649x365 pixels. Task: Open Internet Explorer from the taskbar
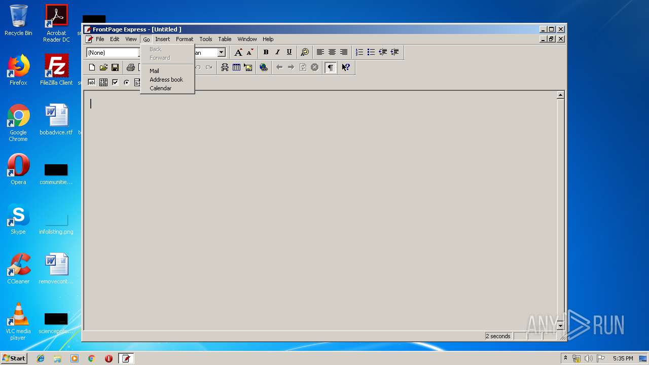click(41, 358)
